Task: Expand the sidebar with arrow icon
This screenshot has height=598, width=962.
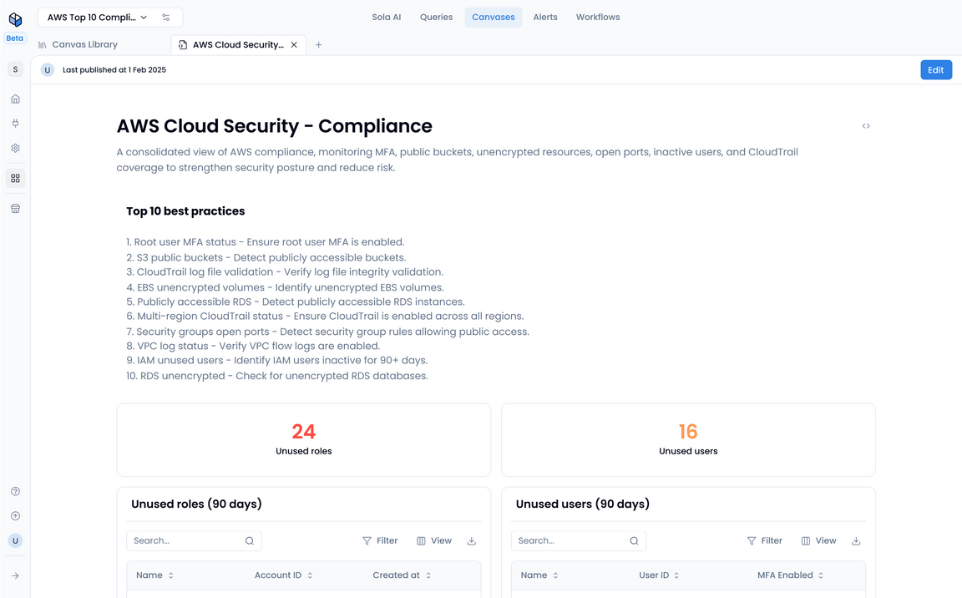Action: [15, 575]
